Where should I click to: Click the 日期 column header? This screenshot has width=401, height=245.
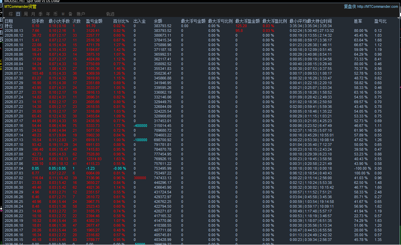click(x=9, y=21)
